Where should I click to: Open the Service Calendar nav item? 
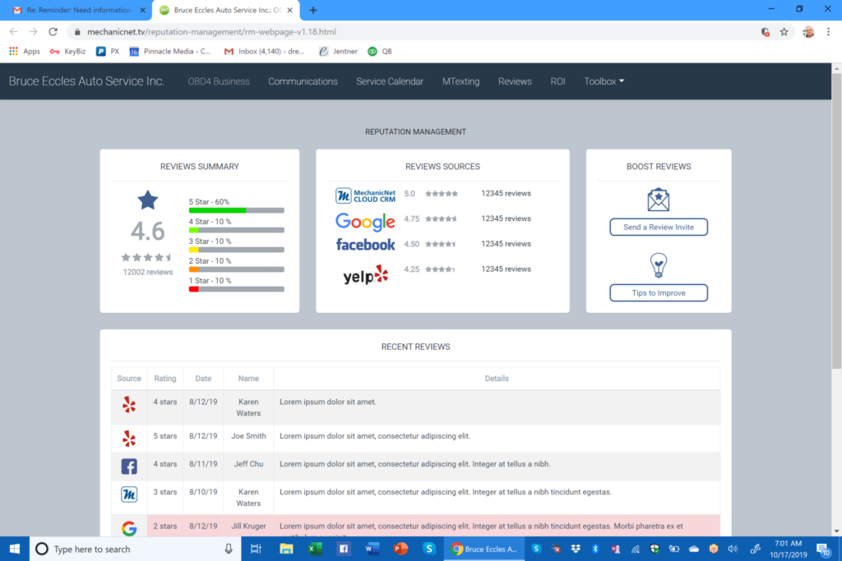[390, 81]
